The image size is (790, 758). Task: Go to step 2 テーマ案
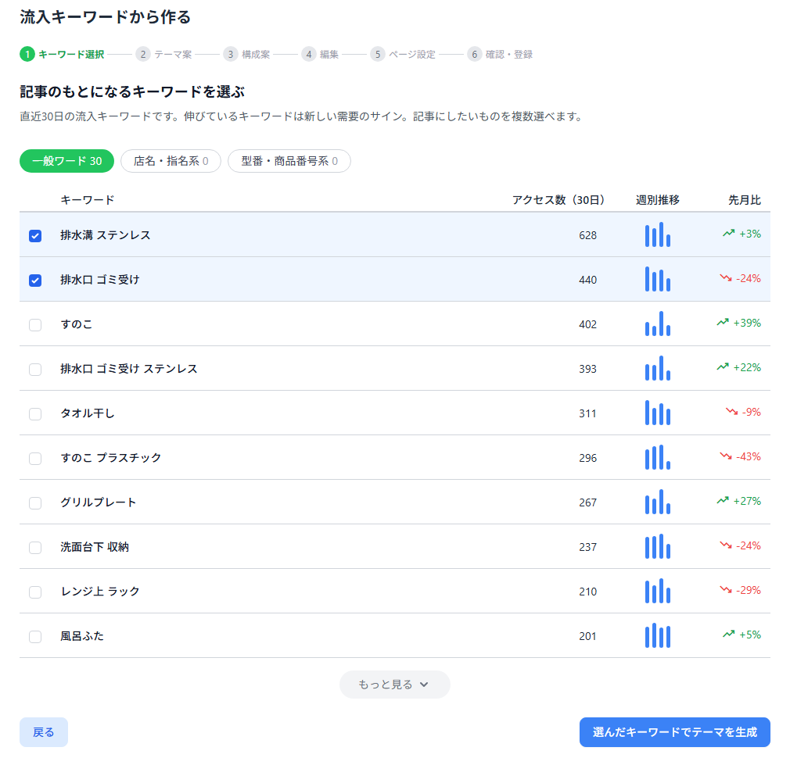163,55
